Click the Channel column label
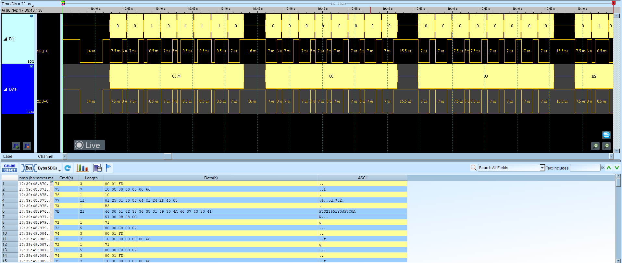The width and height of the screenshot is (622, 263). tap(45, 157)
